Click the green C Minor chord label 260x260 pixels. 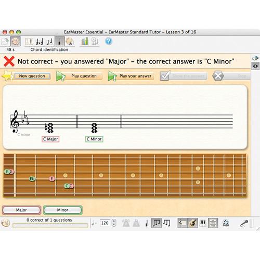pyautogui.click(x=94, y=139)
